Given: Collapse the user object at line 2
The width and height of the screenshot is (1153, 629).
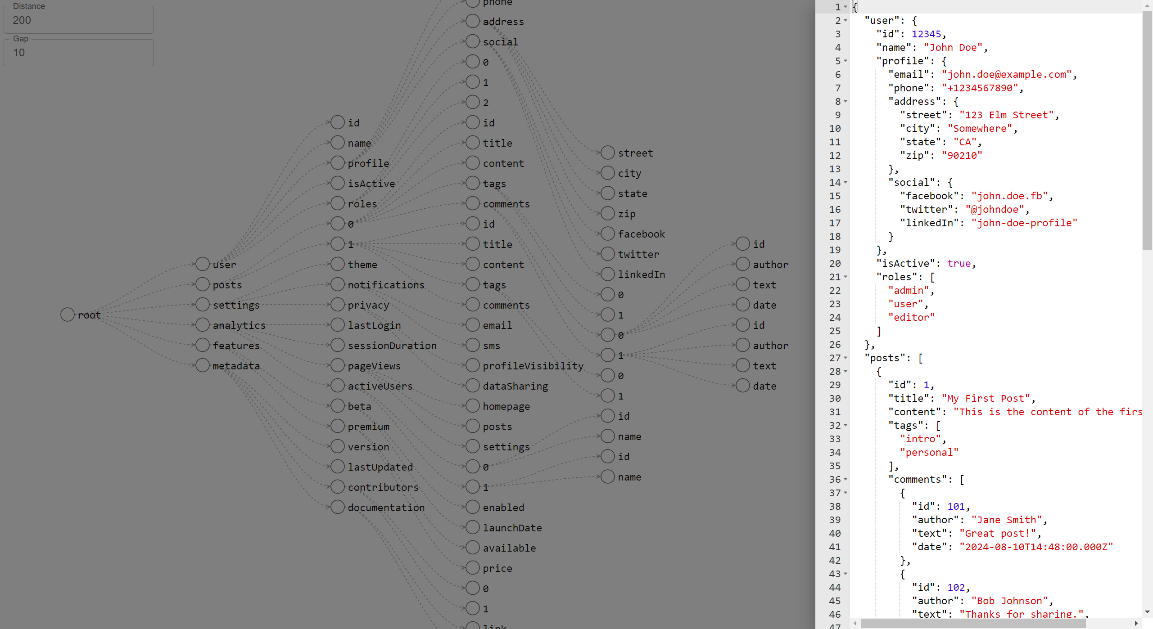Looking at the screenshot, I should 846,20.
